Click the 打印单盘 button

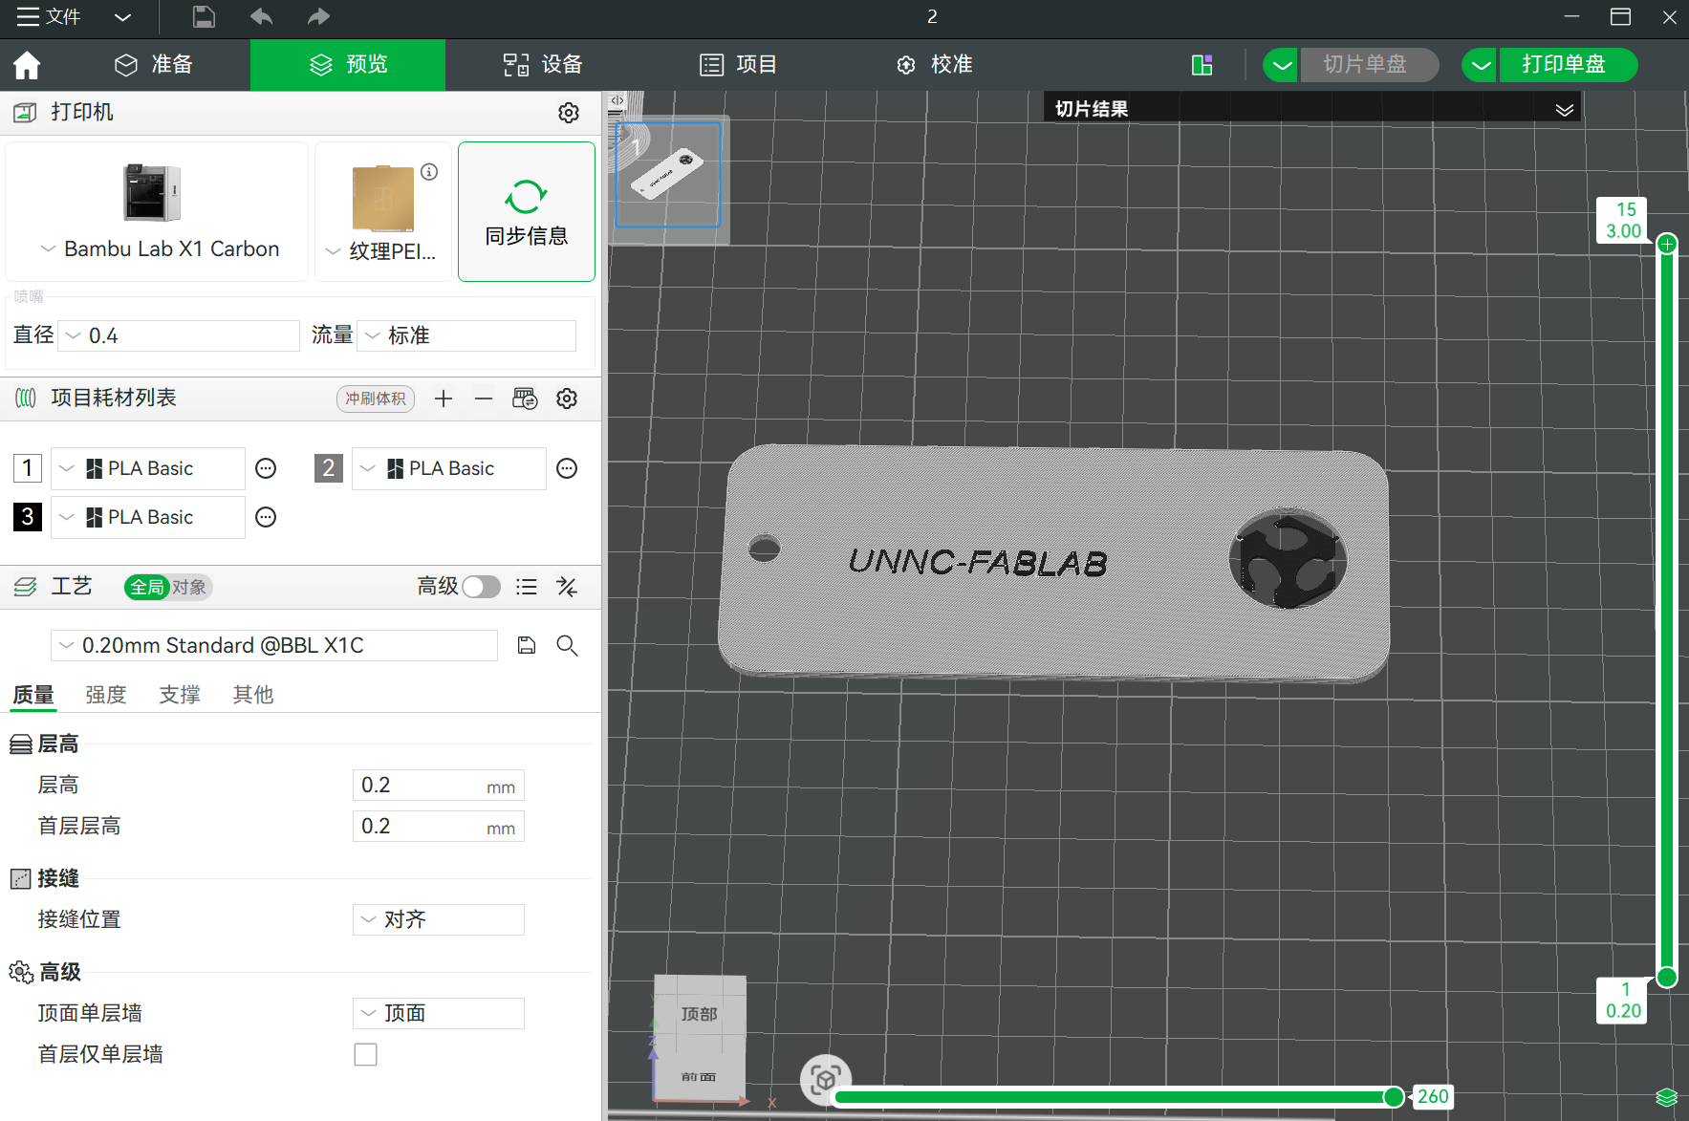pos(1568,65)
